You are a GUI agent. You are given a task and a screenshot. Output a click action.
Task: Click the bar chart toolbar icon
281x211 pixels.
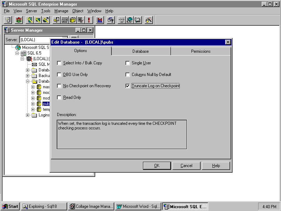(x=100, y=20)
